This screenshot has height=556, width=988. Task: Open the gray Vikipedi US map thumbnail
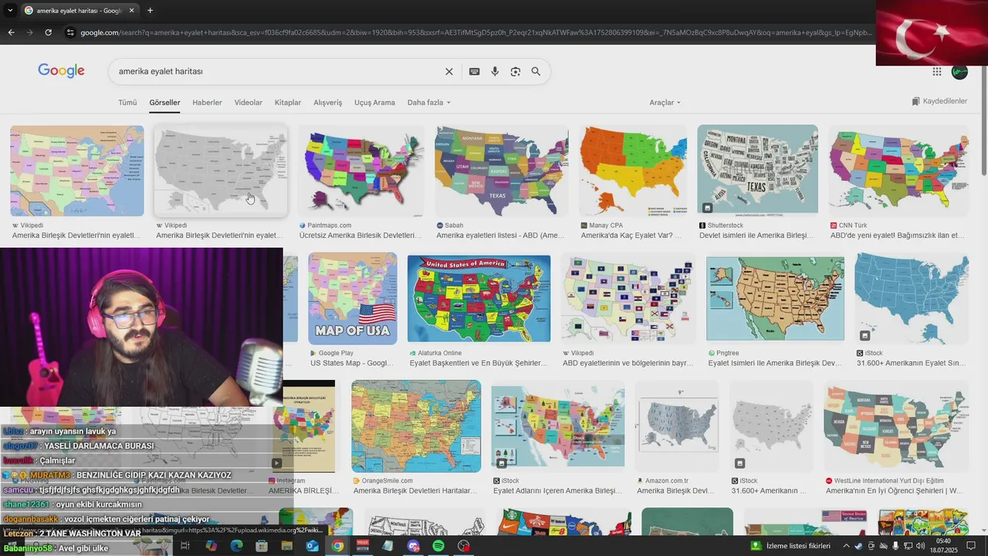(x=221, y=171)
